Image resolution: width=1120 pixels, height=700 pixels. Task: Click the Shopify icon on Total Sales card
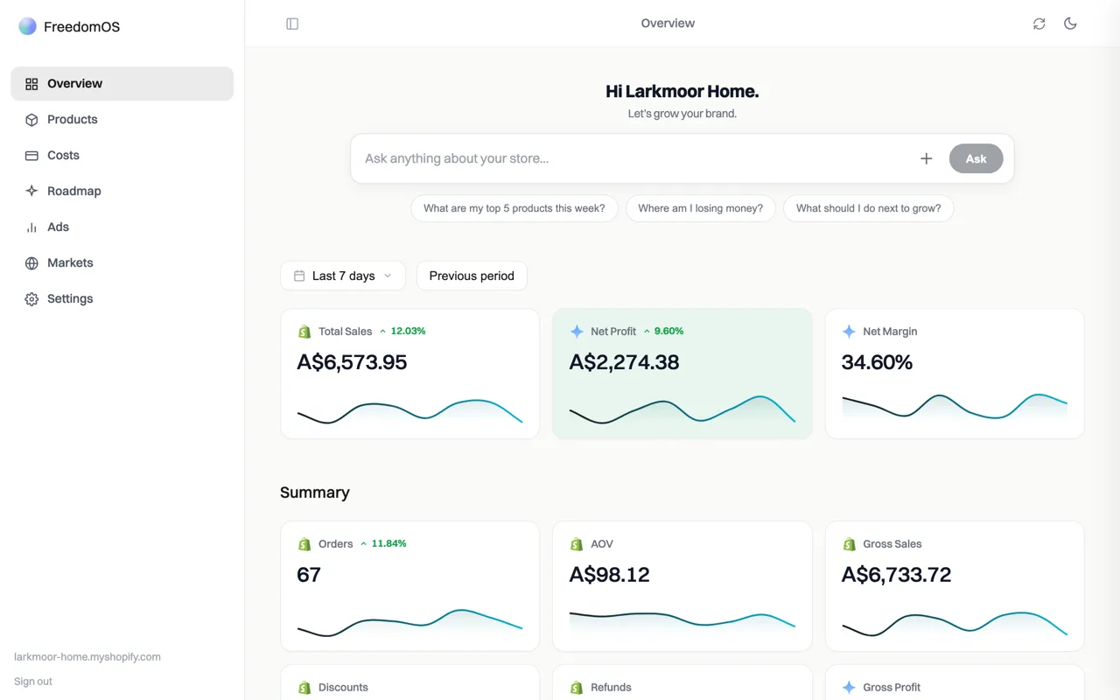click(x=304, y=332)
